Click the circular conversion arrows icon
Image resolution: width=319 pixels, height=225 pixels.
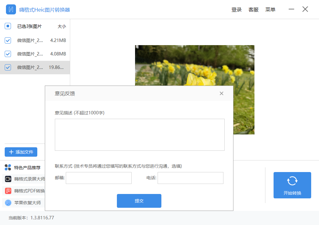point(292,181)
